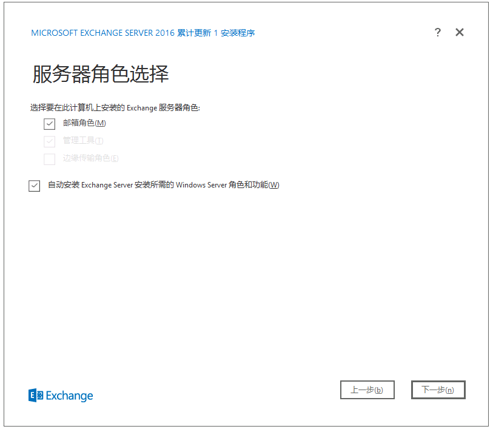Click the 邮箱角色(M) label text
493x432 pixels.
[x=84, y=123]
